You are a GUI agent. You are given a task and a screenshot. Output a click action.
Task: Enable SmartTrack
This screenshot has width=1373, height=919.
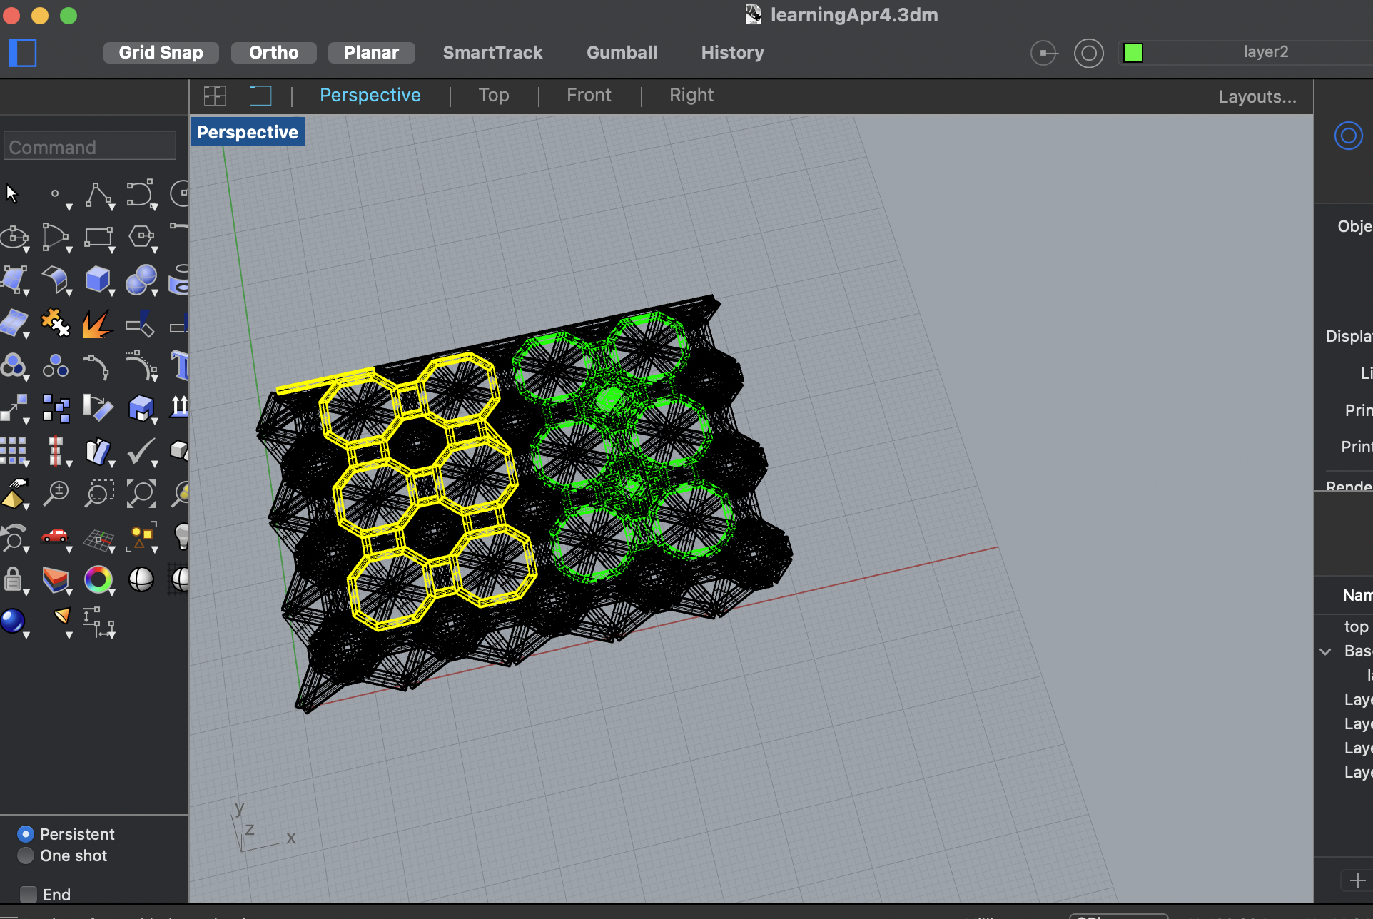coord(492,53)
